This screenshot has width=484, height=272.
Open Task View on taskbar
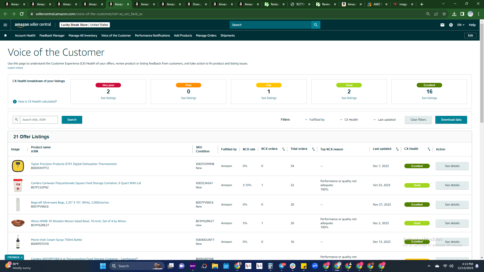171,266
